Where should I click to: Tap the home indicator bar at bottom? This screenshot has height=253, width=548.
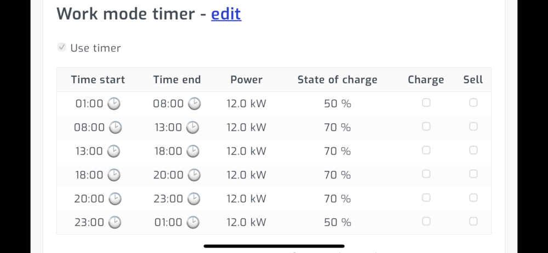click(274, 246)
